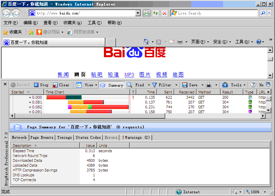Click the empty new tab button

pyautogui.click(x=111, y=42)
